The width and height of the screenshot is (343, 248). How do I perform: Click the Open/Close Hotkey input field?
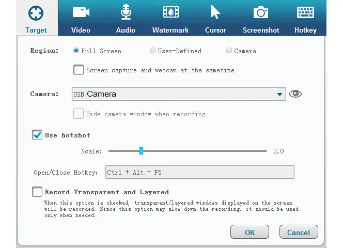(x=200, y=172)
